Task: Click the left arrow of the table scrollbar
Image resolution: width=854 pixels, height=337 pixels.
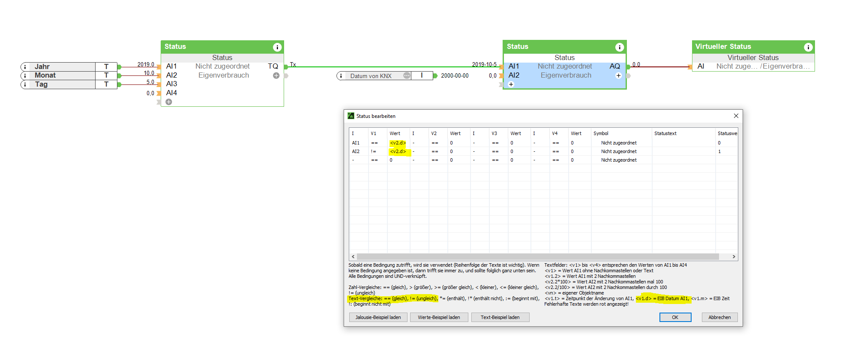Action: tap(353, 256)
